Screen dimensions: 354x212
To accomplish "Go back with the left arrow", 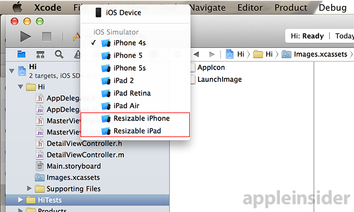I will click(x=196, y=54).
